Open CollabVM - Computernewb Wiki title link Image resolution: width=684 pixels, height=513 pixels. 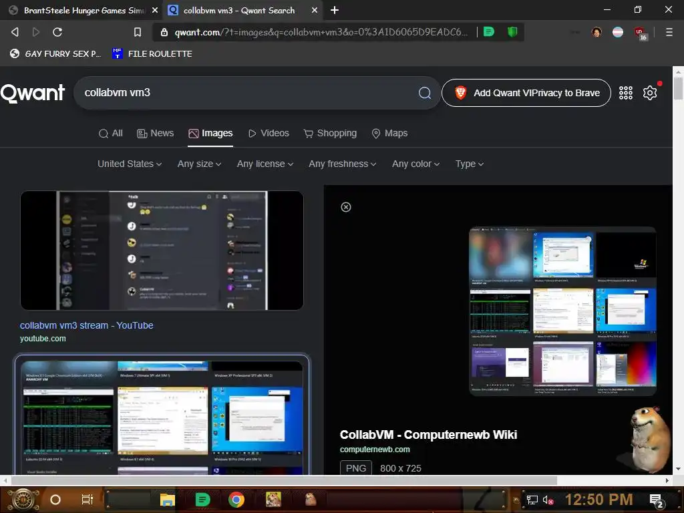click(x=428, y=435)
